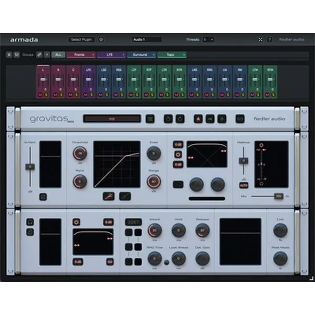The image size is (315, 315).
Task: Click the sidechain listen headphone icon
Action: click(x=30, y=222)
